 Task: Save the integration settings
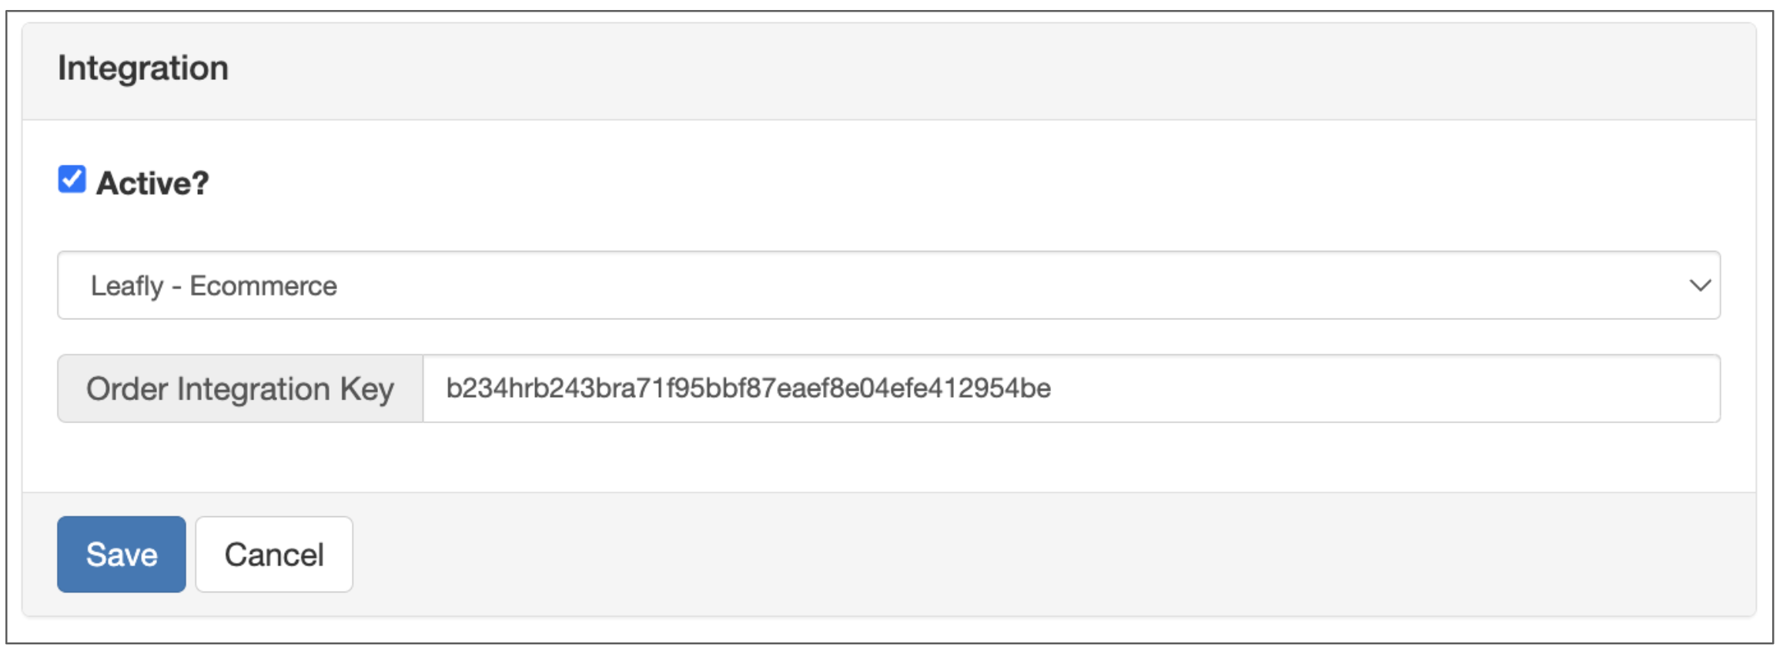(x=122, y=554)
